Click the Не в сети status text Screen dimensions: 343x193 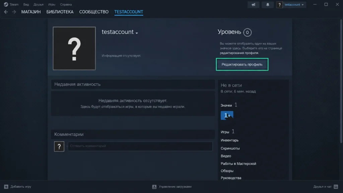(231, 85)
